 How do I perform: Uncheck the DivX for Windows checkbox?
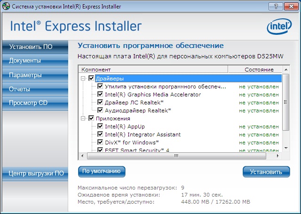coord(100,143)
